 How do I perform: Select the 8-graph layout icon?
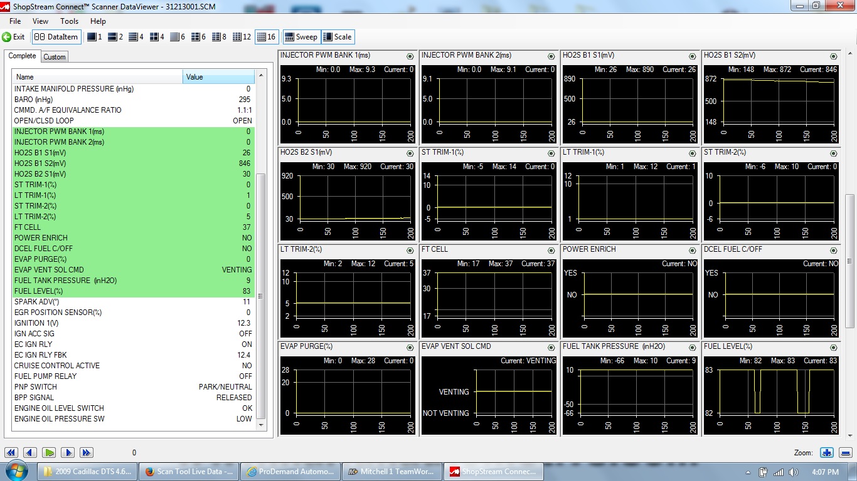[x=220, y=37]
